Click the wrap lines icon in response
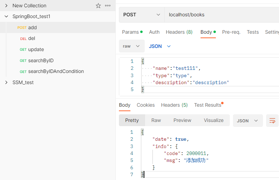Image resolution: width=279 pixels, height=180 pixels. (272, 121)
